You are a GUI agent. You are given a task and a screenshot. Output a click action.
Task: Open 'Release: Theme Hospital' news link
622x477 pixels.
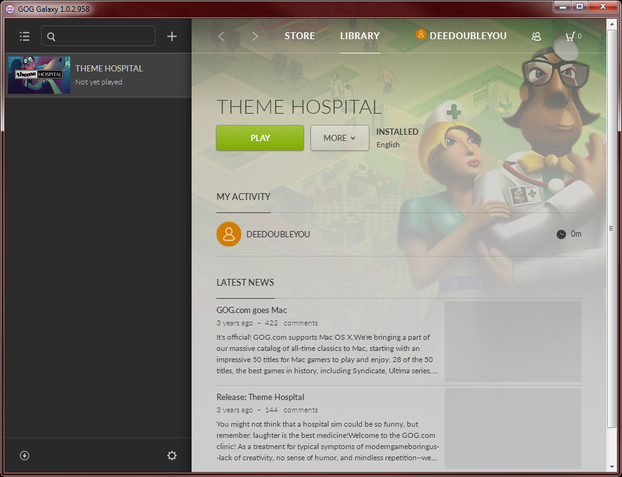(260, 397)
